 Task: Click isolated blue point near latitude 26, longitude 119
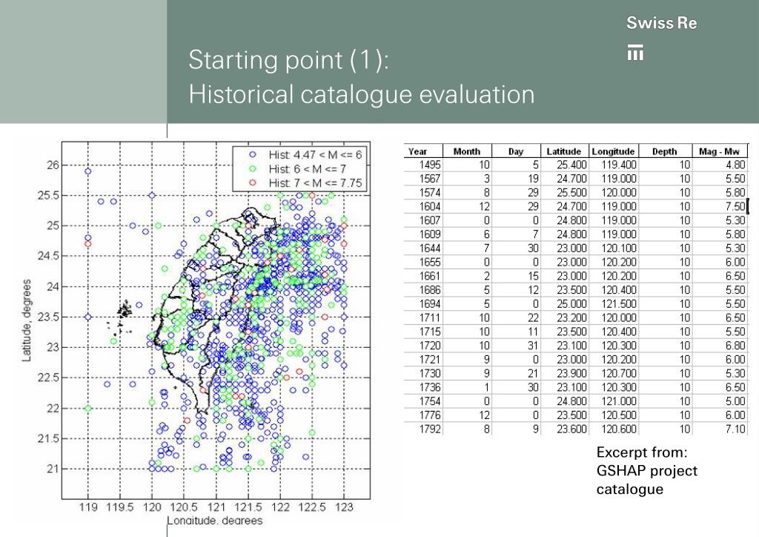(x=87, y=171)
